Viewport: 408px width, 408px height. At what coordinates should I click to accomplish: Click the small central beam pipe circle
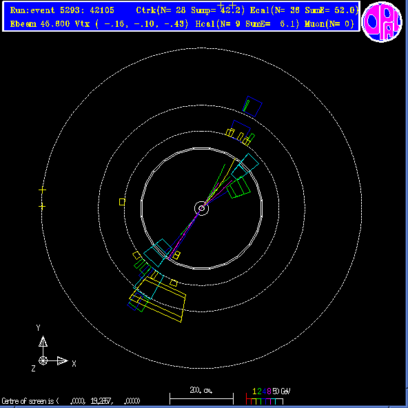[201, 208]
